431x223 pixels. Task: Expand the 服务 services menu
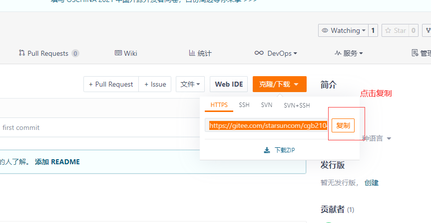click(x=349, y=53)
